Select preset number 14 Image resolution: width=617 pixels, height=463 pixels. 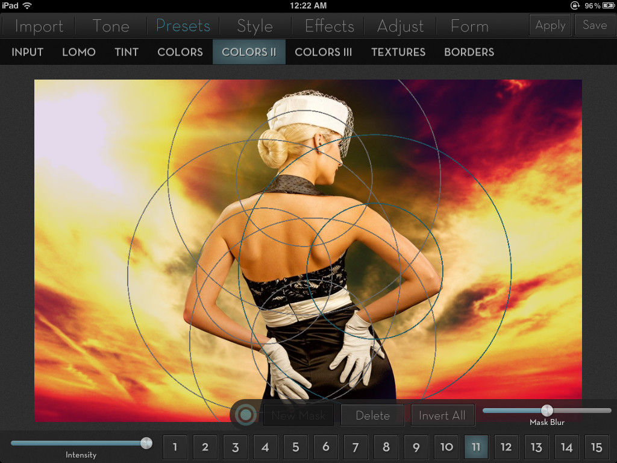coord(566,447)
